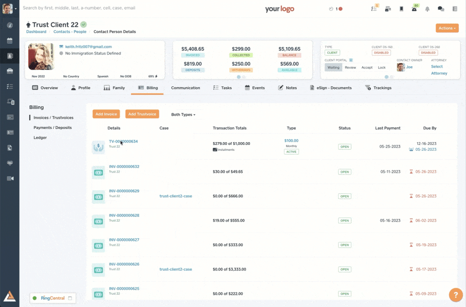466x307 pixels.
Task: Open the Actions dropdown button
Action: (446, 28)
